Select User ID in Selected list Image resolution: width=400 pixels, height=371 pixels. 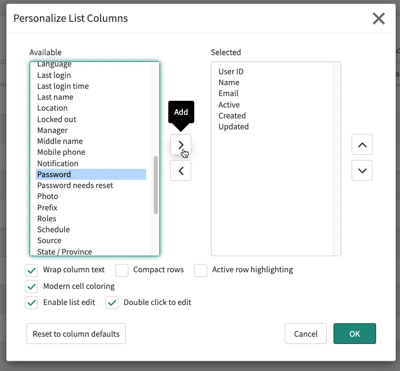point(272,71)
